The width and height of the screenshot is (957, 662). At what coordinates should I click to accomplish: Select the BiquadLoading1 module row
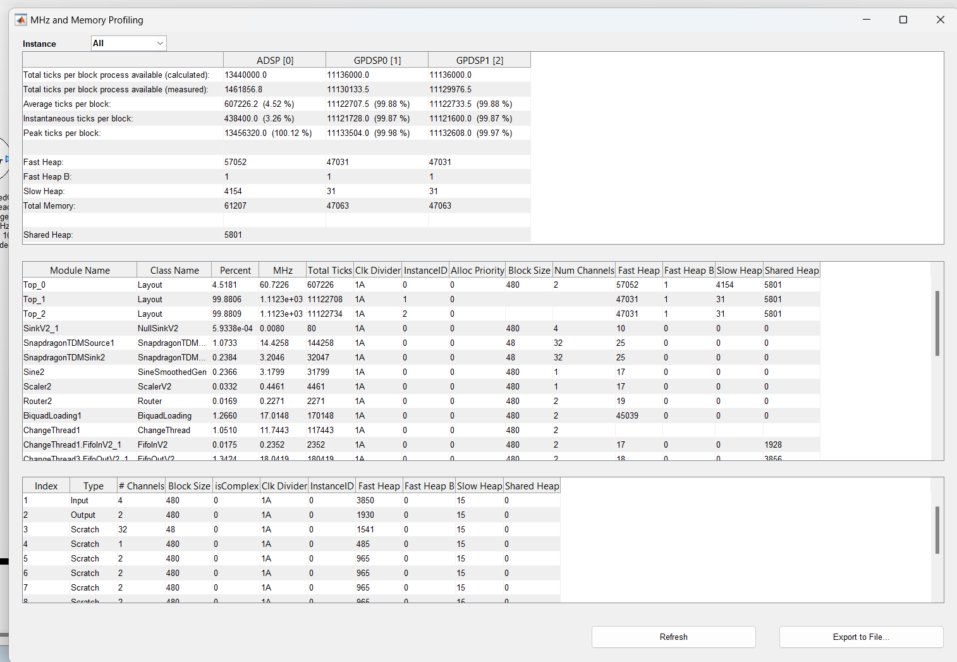coord(421,415)
